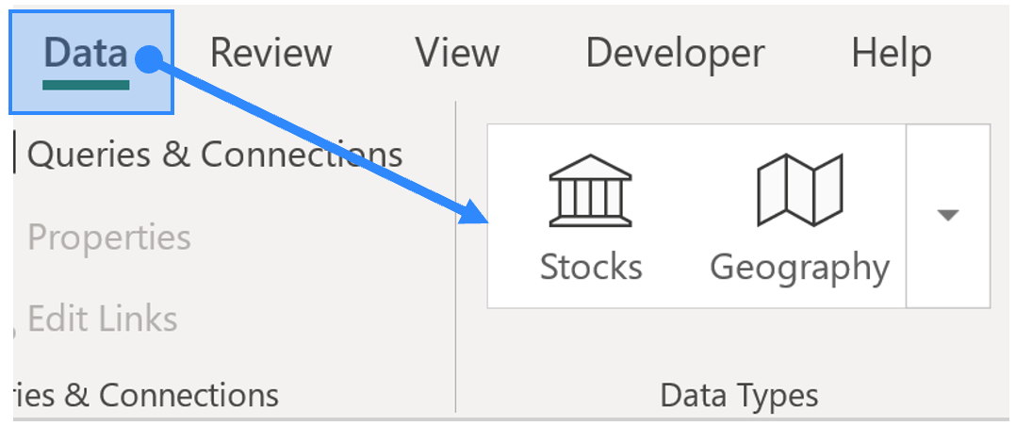Switch to the View tab
1016x426 pixels.
(x=457, y=54)
